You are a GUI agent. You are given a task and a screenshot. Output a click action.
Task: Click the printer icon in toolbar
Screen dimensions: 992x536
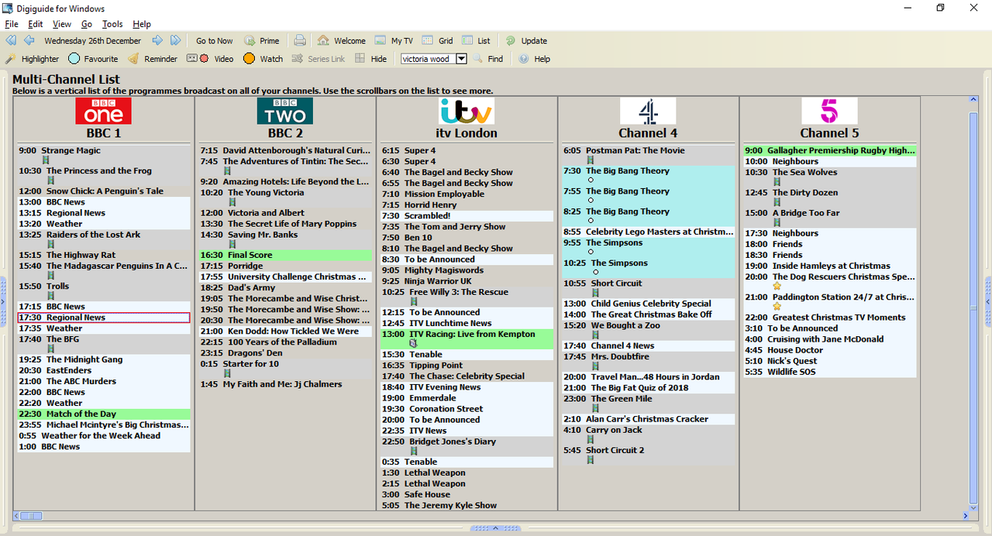(x=300, y=40)
